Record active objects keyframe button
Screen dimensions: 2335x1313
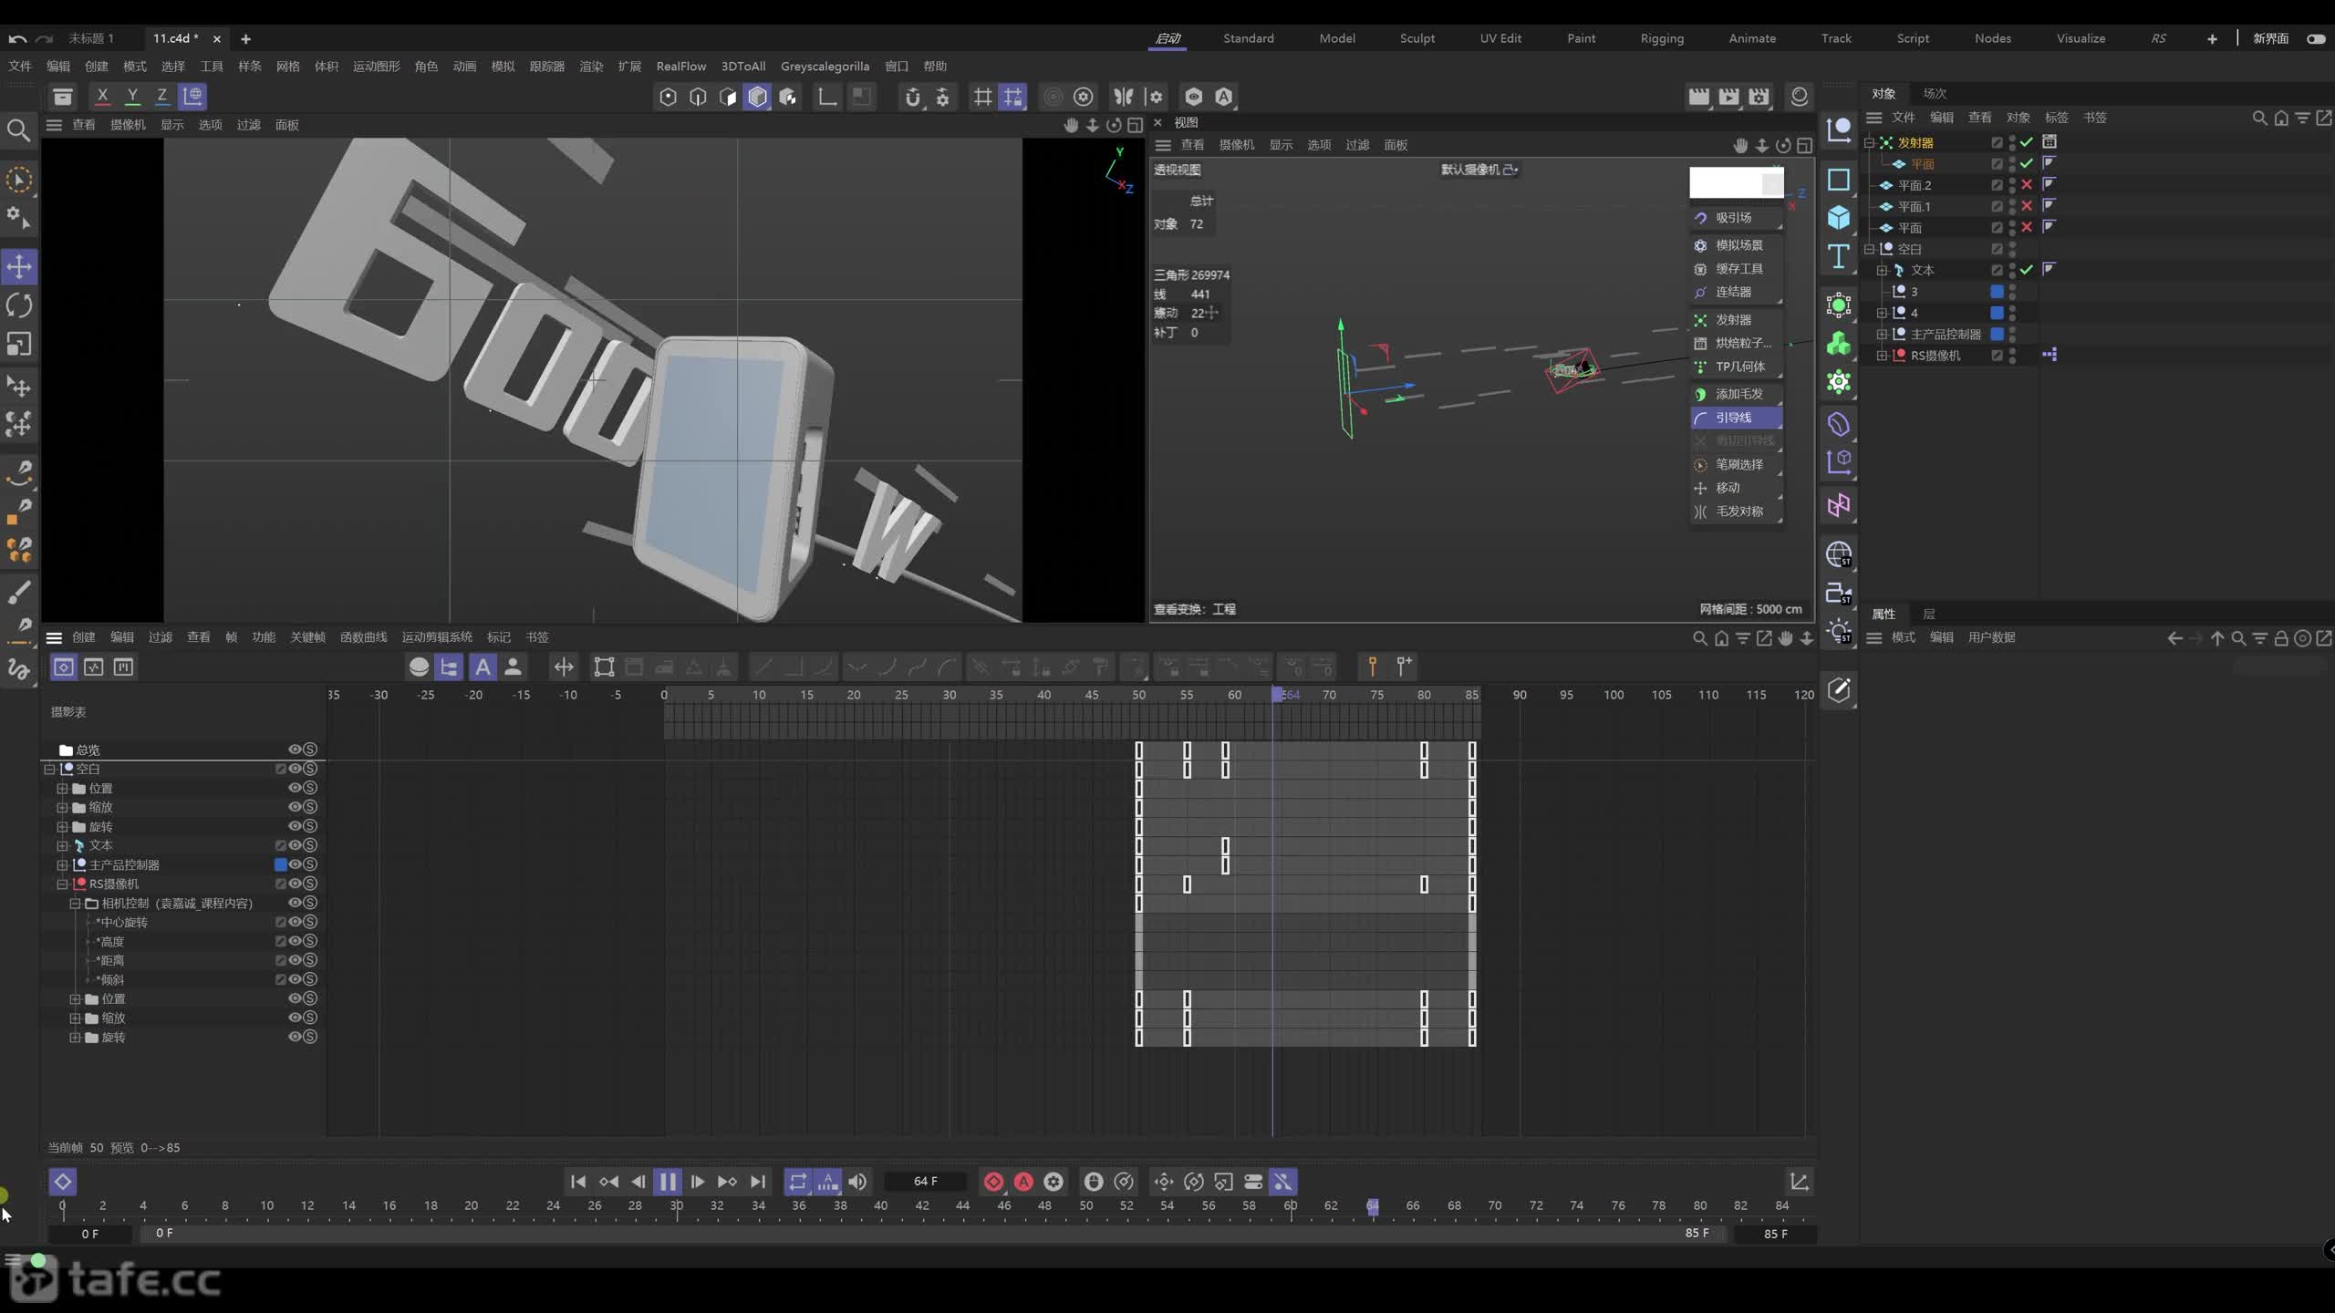(993, 1182)
